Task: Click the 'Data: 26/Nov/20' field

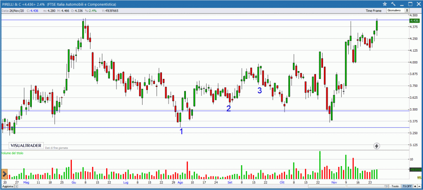Action: tap(14, 11)
